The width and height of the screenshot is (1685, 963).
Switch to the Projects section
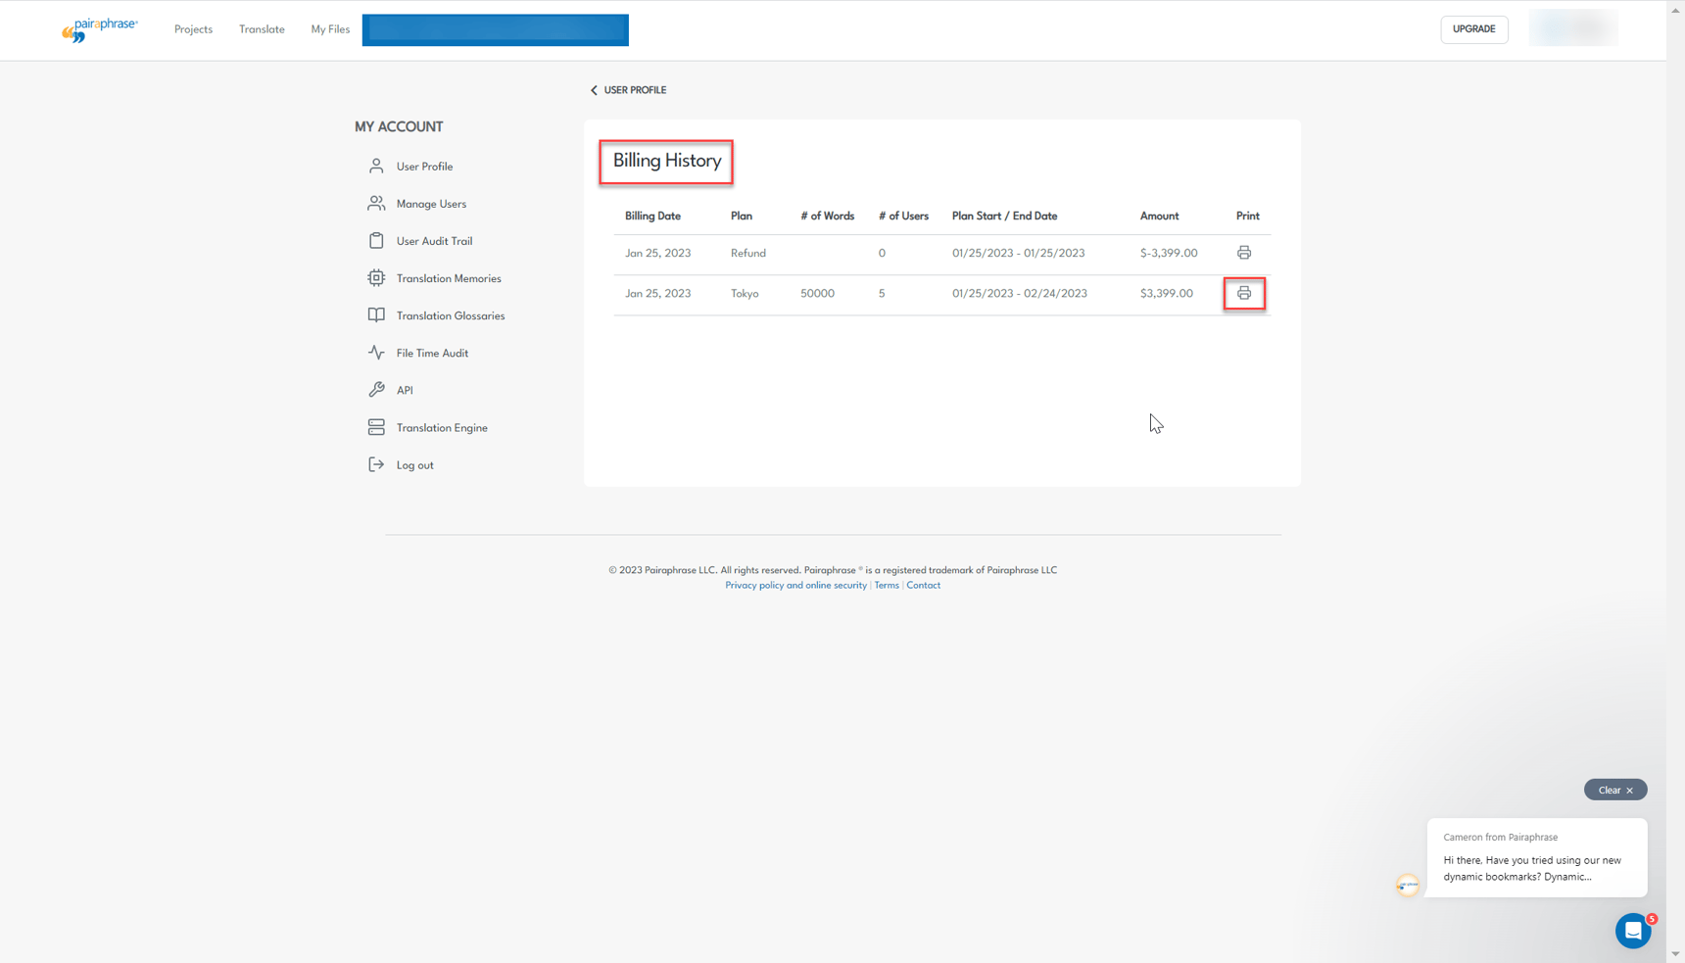[193, 29]
